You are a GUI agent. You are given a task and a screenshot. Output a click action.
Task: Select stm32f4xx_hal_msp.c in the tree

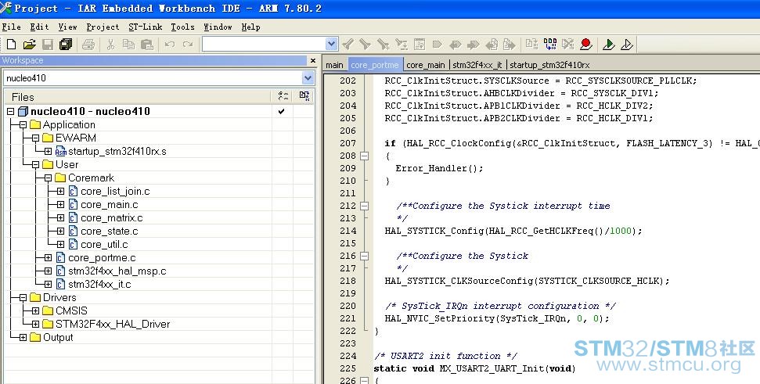[117, 271]
